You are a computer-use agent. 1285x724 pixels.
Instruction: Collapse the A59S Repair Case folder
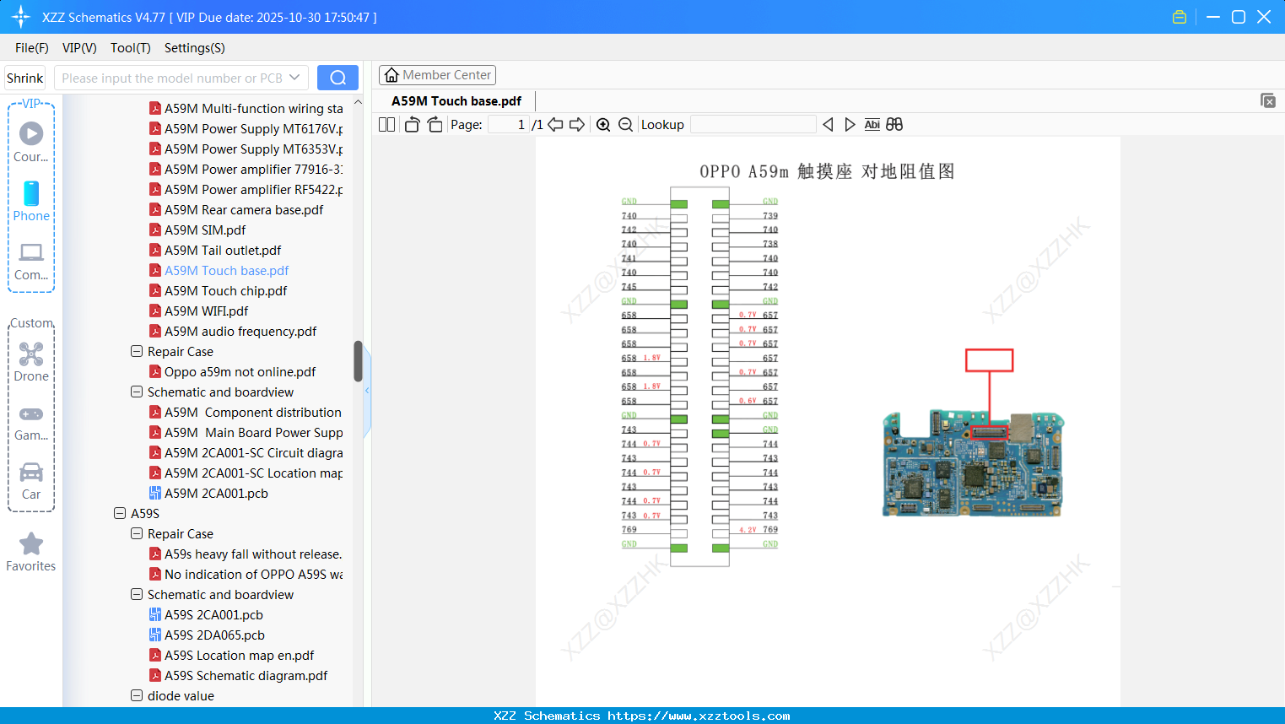click(x=137, y=533)
